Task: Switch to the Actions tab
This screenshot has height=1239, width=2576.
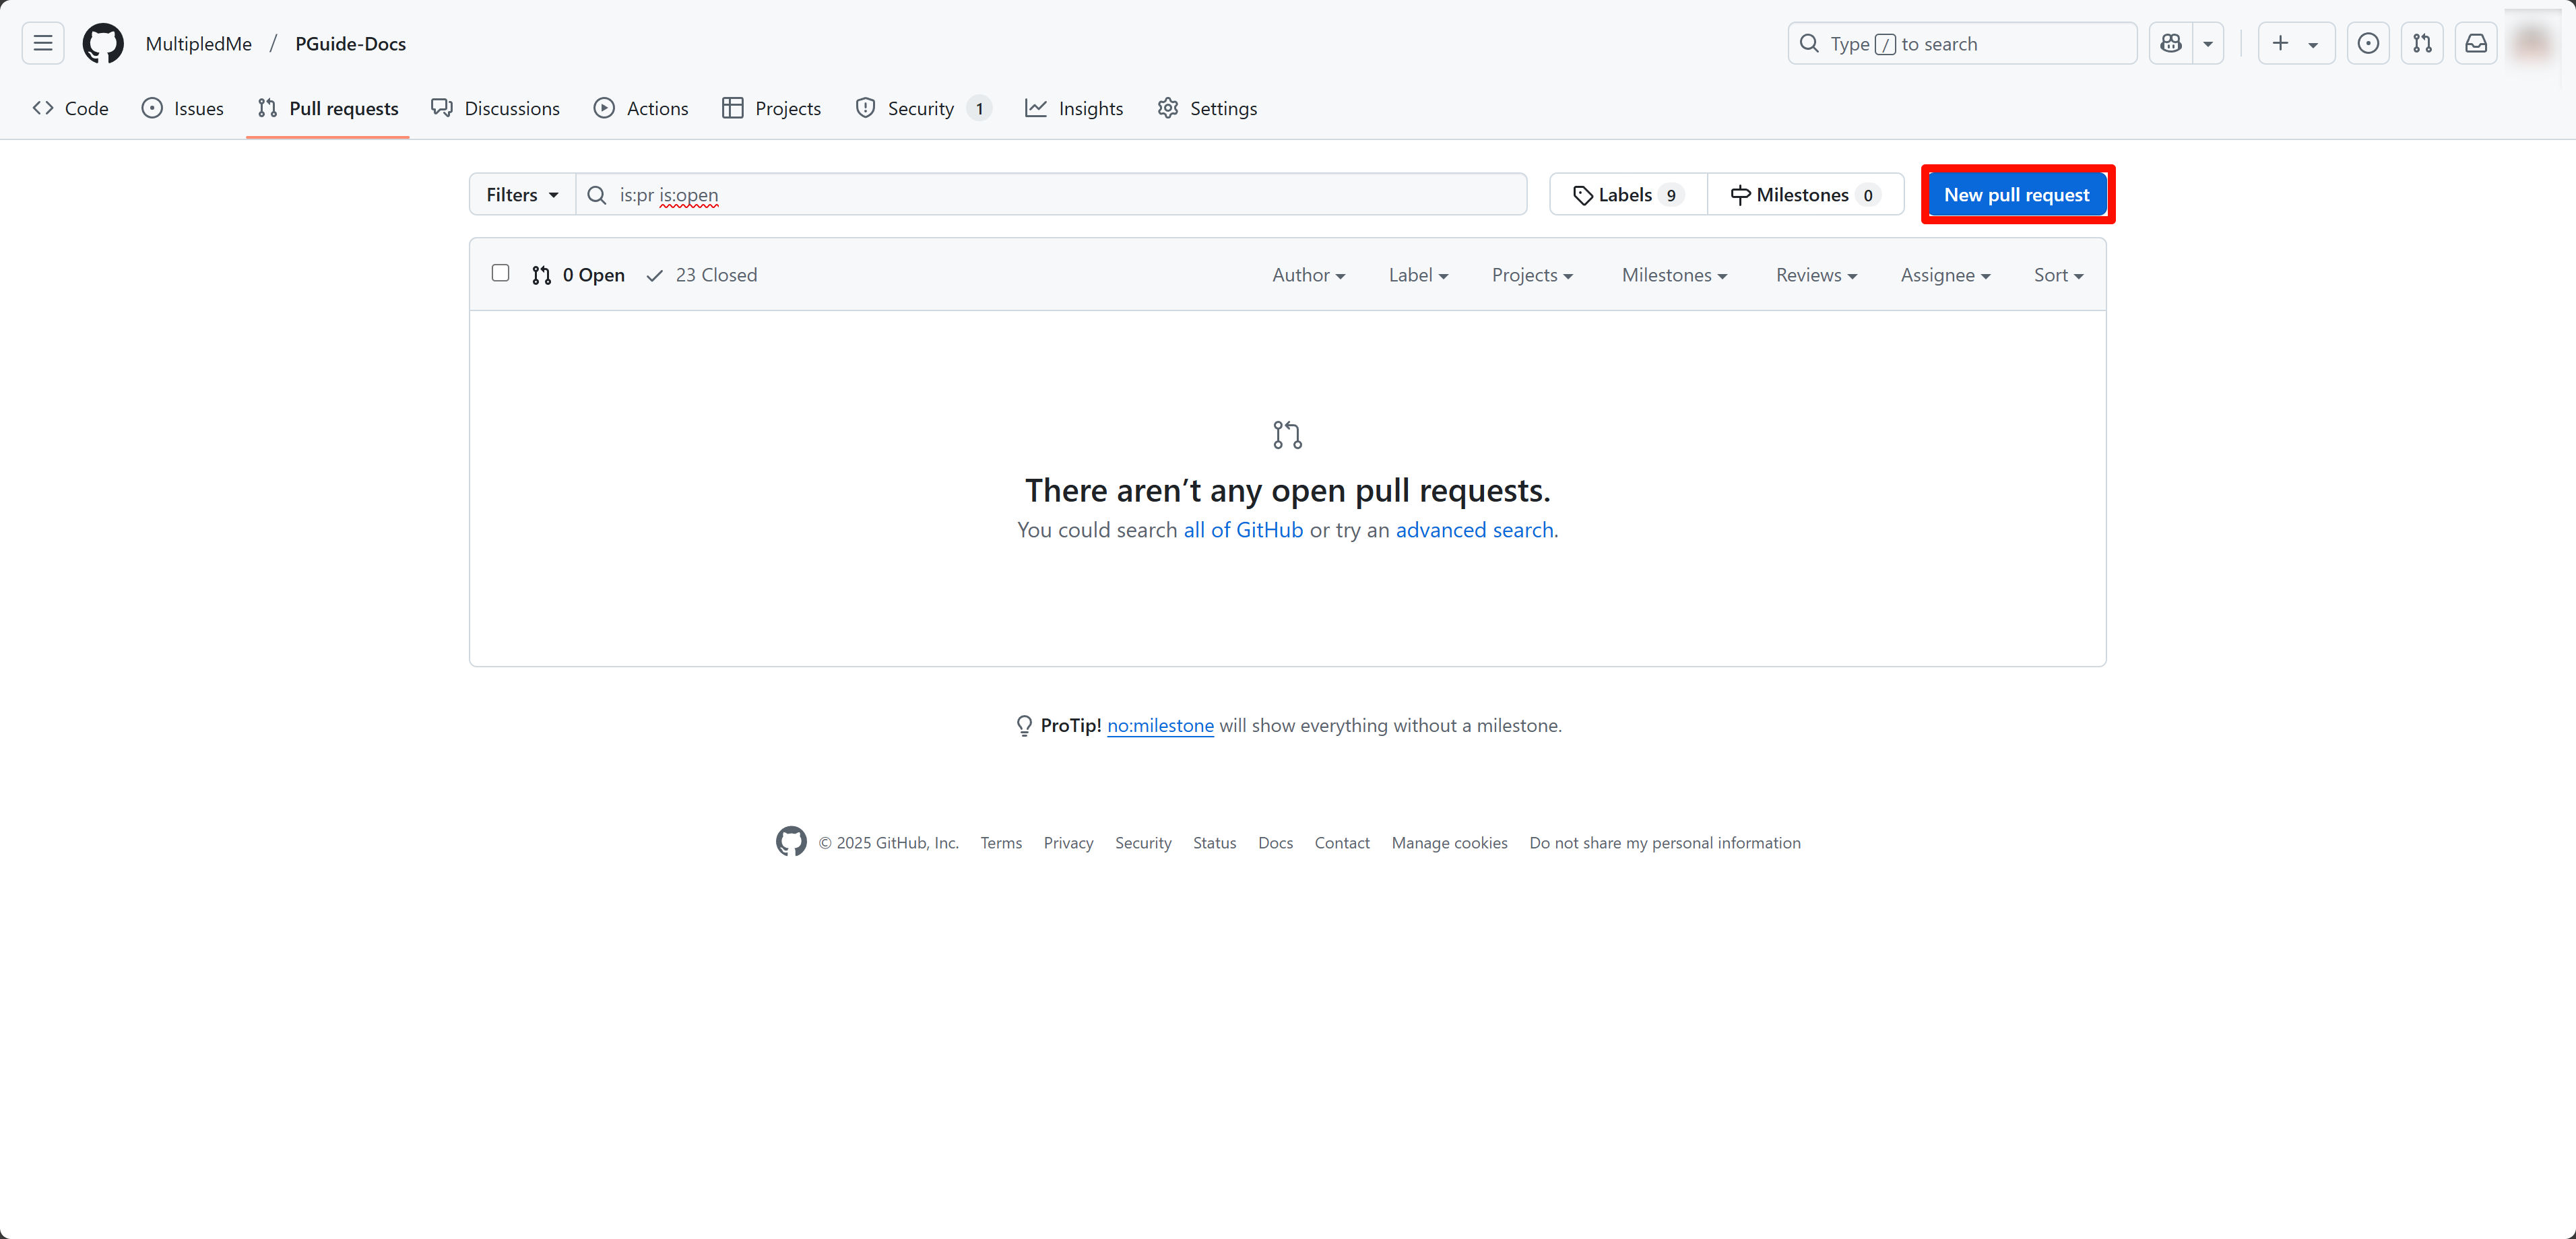Action: coord(641,108)
